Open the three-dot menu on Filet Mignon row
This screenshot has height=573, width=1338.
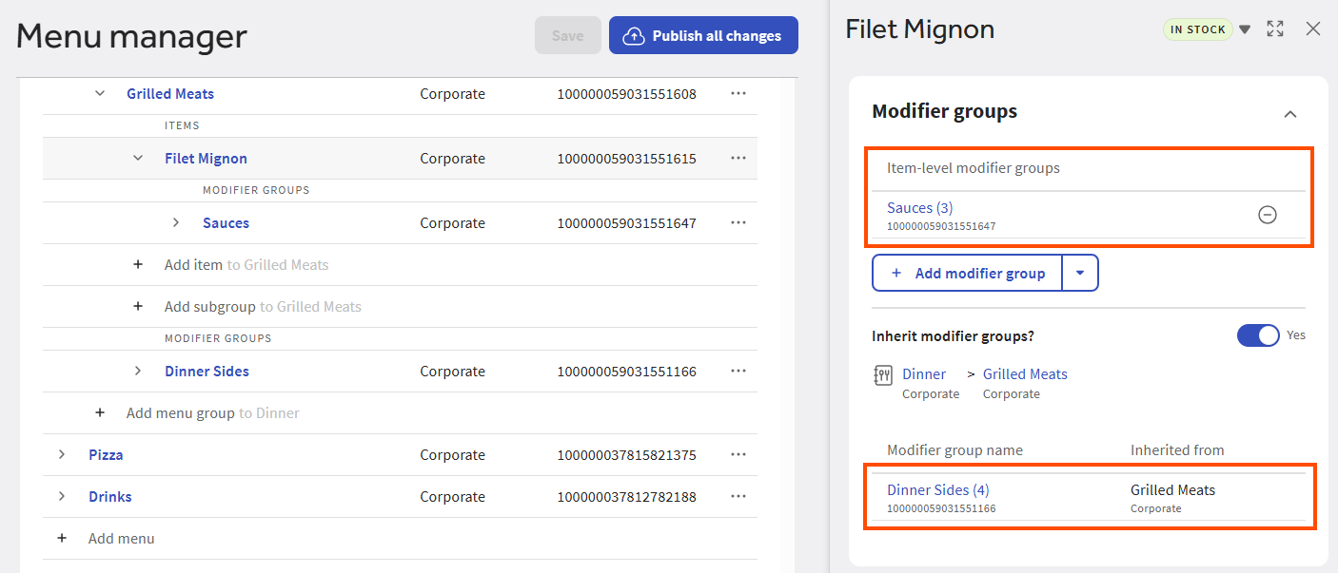(x=738, y=158)
